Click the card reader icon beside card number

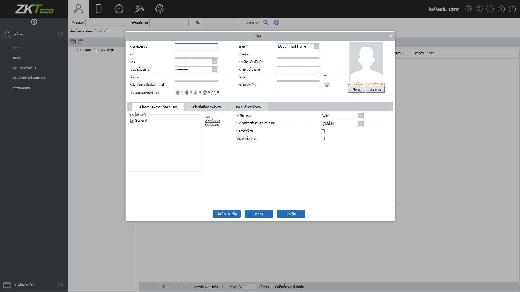(x=327, y=85)
